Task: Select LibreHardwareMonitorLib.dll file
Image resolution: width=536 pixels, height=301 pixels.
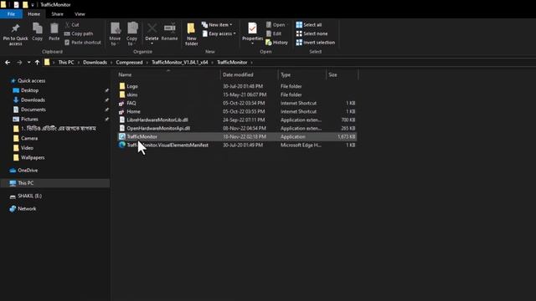Action: [157, 120]
